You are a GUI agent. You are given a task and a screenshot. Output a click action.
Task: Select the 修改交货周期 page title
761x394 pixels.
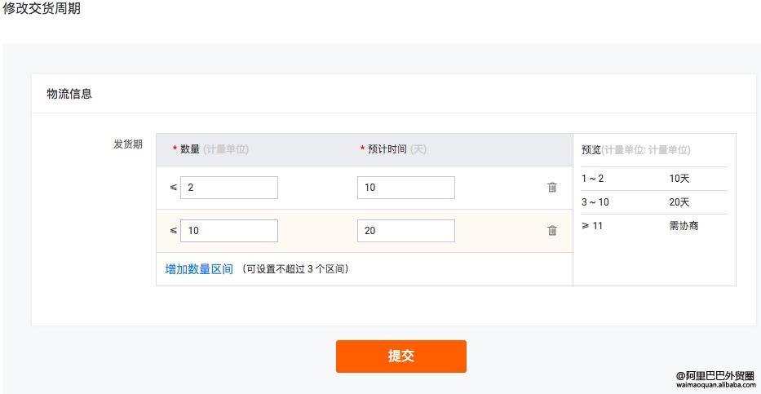pos(42,8)
